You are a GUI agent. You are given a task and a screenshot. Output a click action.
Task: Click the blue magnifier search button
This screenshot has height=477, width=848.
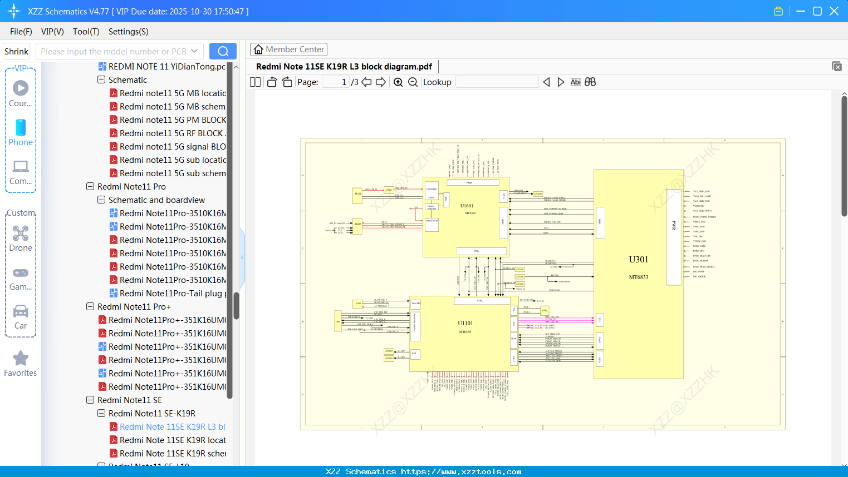pos(223,51)
